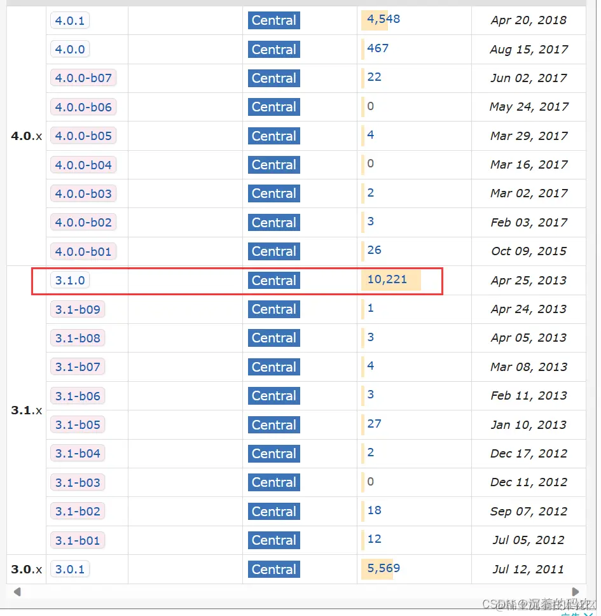Open version 3.1.0 link
Screen dimensions: 601x616
[x=70, y=280]
